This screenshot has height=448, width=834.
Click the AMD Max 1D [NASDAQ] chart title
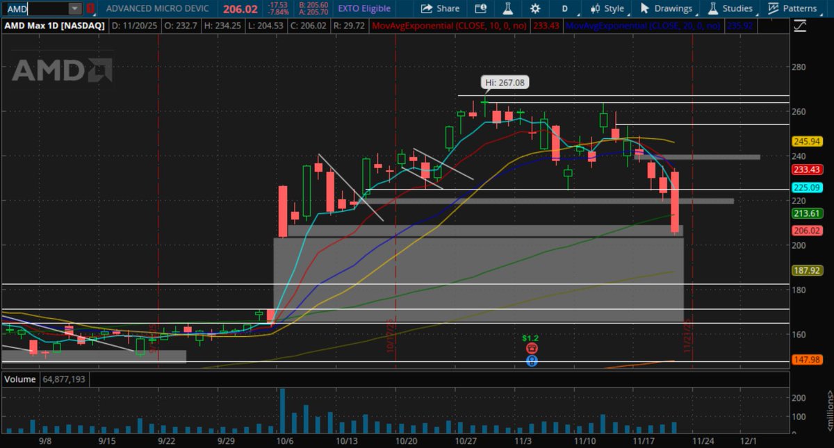[55, 25]
